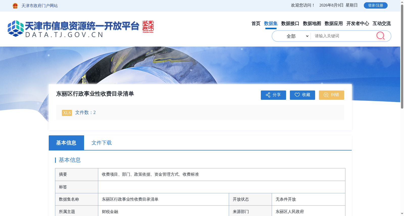Click the scrollbar up arrow
The height and width of the screenshot is (216, 404).
[402, 2]
